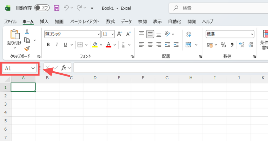The image size is (268, 141).
Task: Apply red font color A
Action: 109,45
